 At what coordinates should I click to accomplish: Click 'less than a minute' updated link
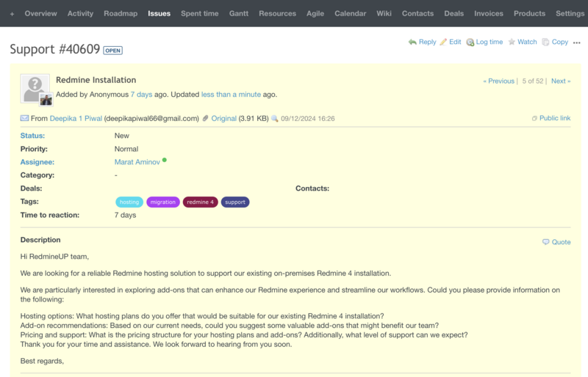point(231,95)
